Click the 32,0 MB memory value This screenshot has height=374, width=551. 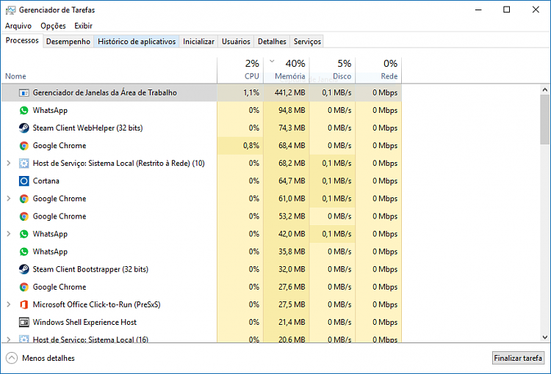292,269
